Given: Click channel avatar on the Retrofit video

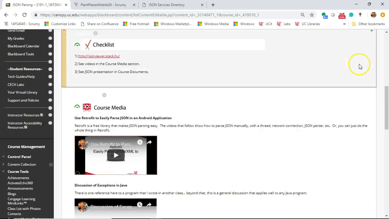Looking at the screenshot, I should coord(83,144).
